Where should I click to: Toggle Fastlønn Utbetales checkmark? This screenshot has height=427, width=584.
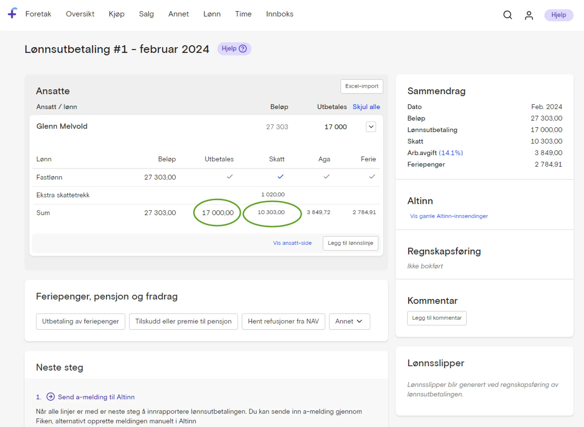coord(229,176)
